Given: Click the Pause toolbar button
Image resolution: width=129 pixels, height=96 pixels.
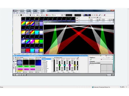Looking at the screenshot, I should pyautogui.click(x=43, y=15).
